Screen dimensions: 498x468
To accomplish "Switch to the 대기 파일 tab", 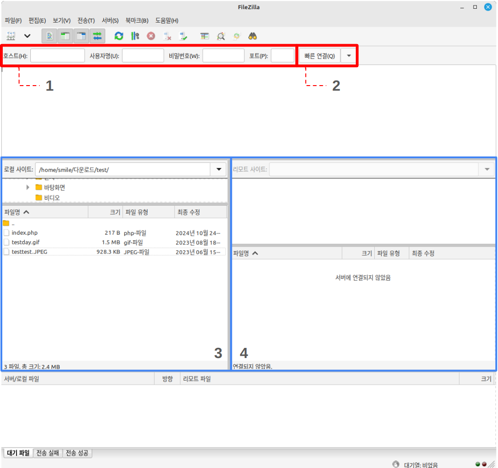I will tap(18, 453).
